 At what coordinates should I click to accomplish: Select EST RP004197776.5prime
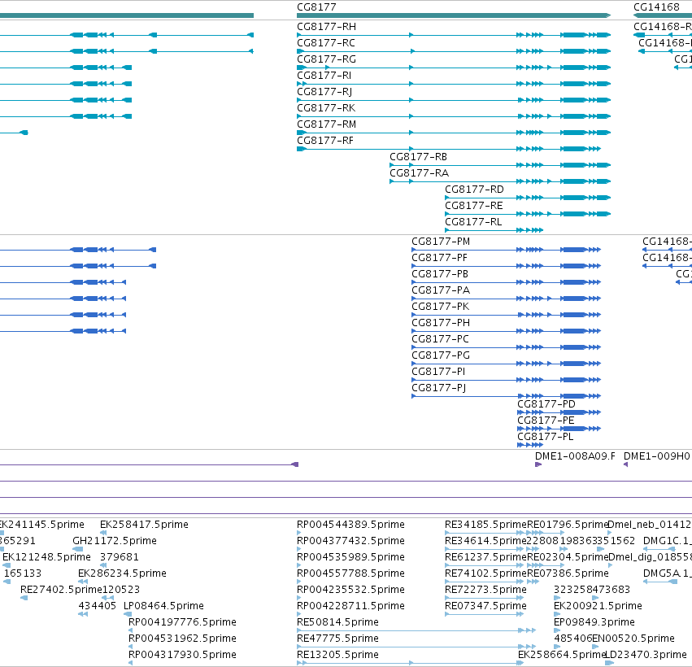pyautogui.click(x=182, y=622)
